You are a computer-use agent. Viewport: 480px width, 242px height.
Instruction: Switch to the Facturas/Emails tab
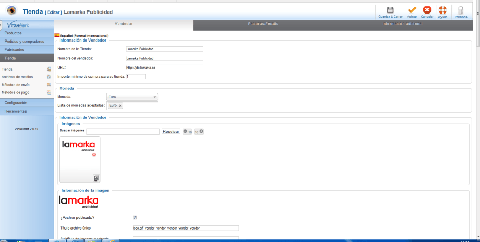point(263,24)
